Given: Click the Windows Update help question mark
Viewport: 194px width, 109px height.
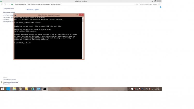Looking at the screenshot, I should click(160, 7).
